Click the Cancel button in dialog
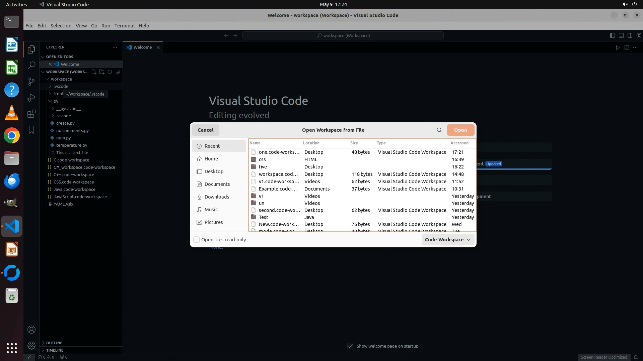This screenshot has height=361, width=643. point(205,130)
